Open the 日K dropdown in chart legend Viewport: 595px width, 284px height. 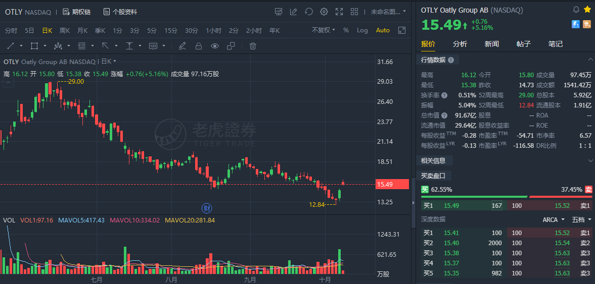(x=109, y=62)
